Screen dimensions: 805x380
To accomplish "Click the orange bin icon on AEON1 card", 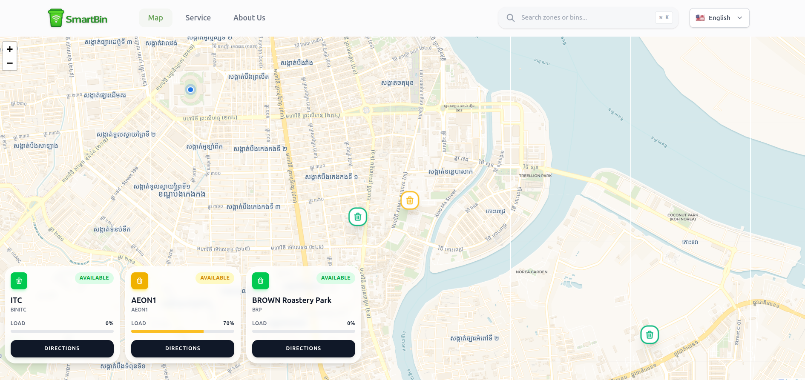I will point(140,281).
